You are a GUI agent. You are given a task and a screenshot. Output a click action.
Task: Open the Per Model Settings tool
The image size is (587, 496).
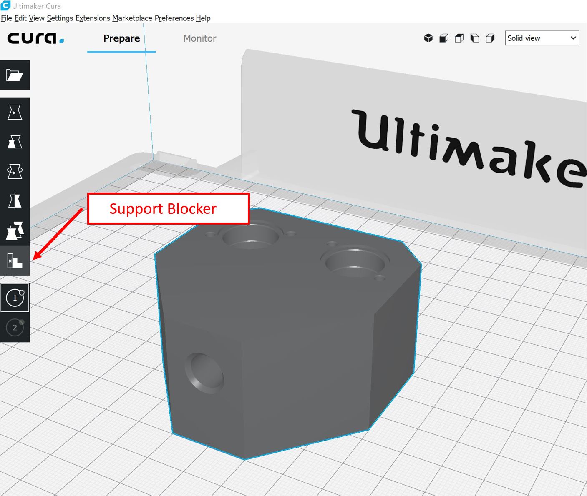pyautogui.click(x=15, y=231)
